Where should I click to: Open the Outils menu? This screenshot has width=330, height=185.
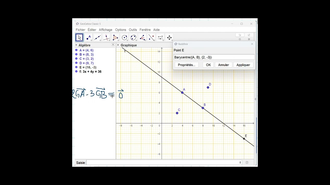133,30
